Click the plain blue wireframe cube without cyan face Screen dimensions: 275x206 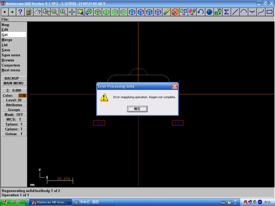coord(158,12)
